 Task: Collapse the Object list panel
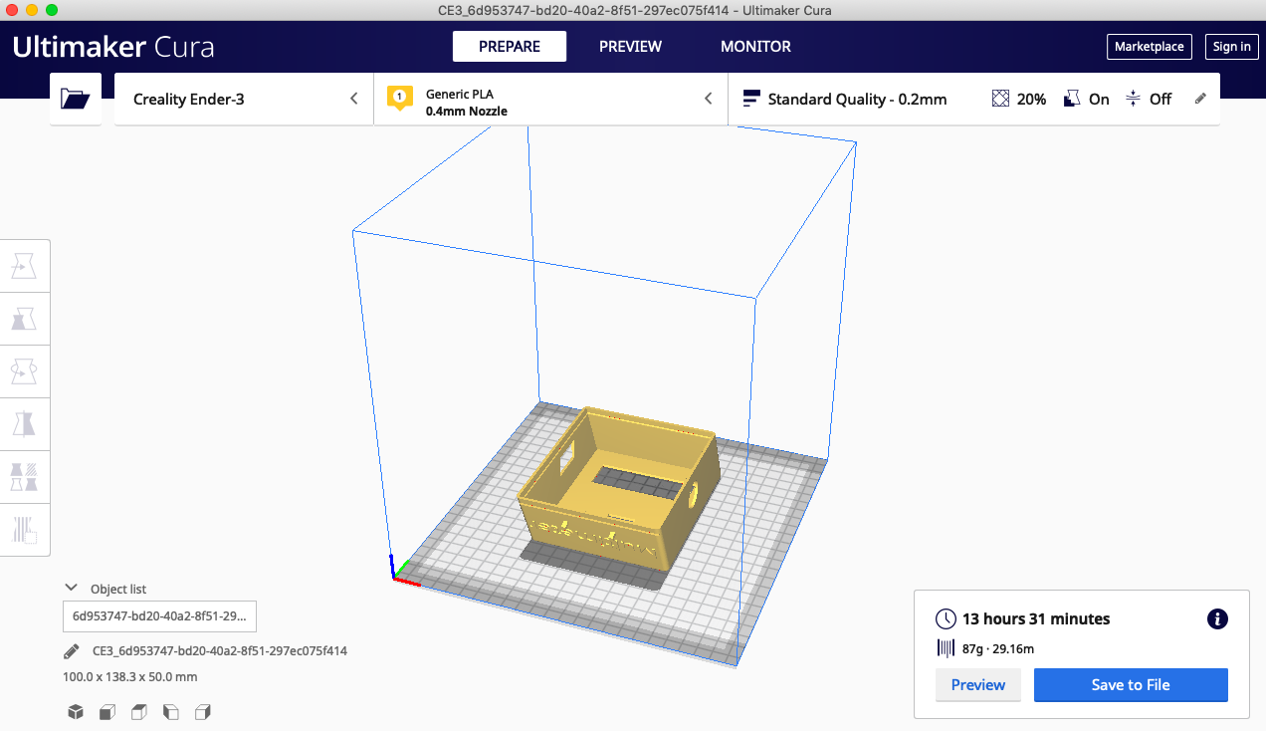point(71,589)
